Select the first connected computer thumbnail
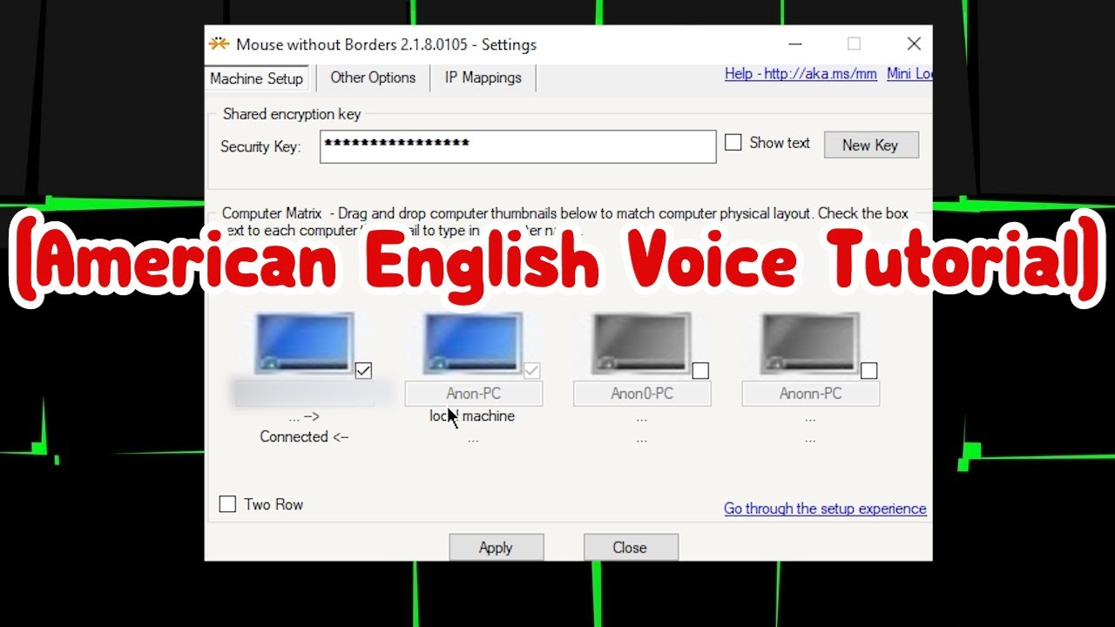The height and width of the screenshot is (627, 1115). (304, 344)
